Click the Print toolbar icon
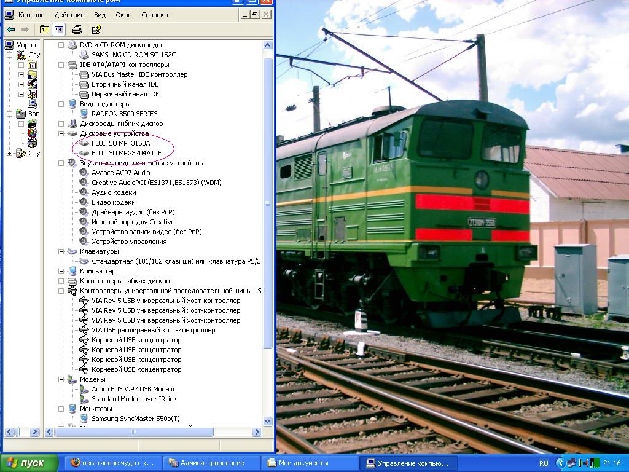629x472 pixels. (x=77, y=29)
